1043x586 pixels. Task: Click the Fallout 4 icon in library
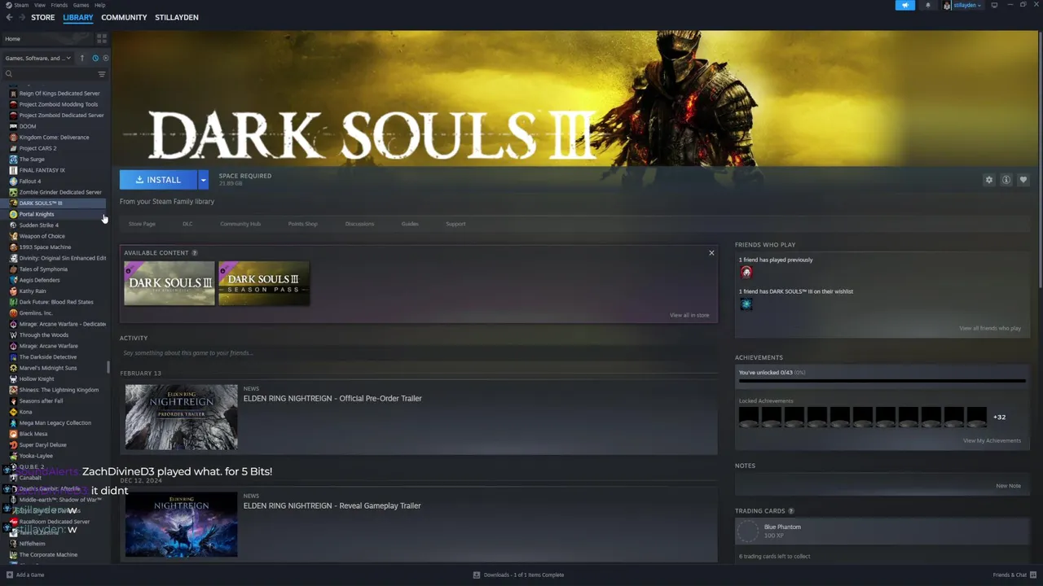click(x=13, y=181)
